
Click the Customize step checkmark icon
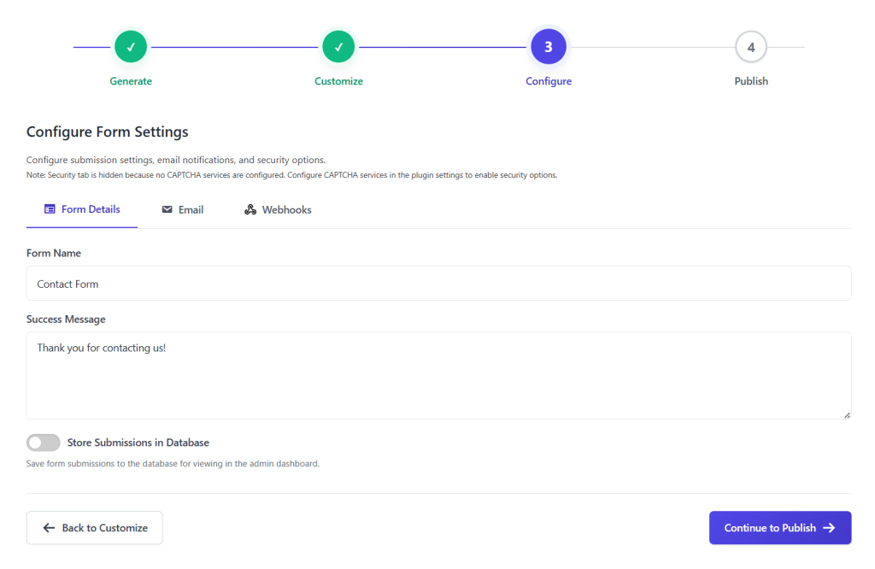[x=338, y=46]
